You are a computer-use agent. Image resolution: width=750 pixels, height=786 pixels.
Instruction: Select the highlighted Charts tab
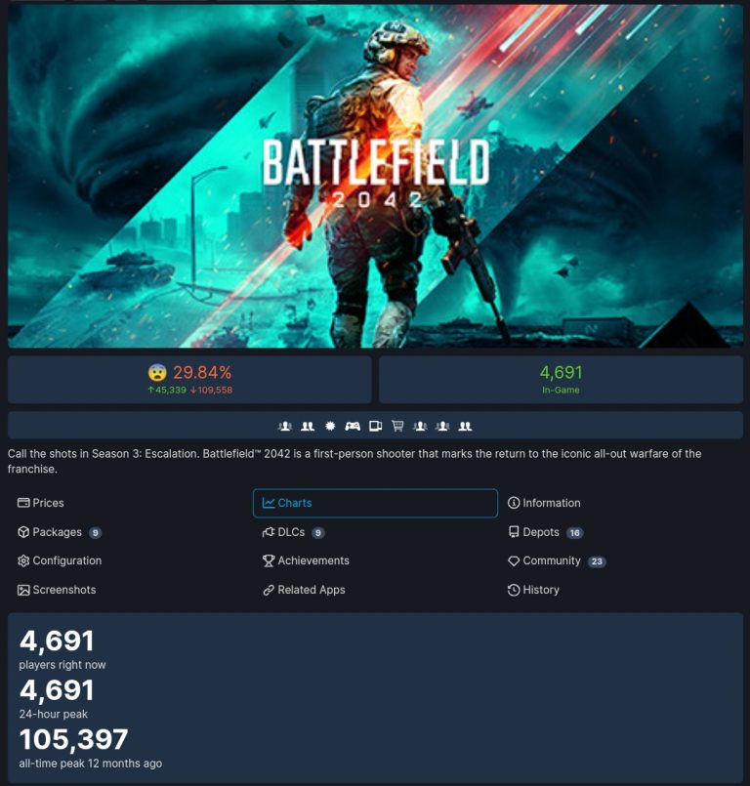[x=376, y=503]
